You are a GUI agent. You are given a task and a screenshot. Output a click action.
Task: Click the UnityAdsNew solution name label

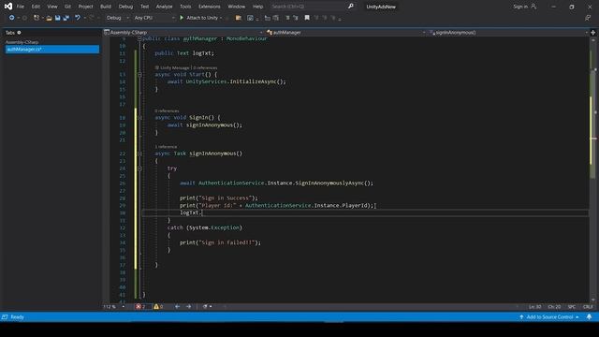click(381, 7)
